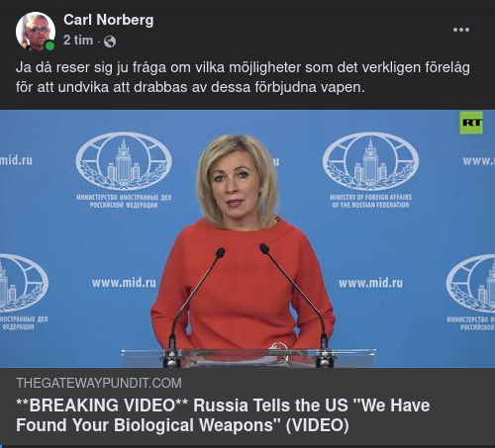
Task: Click the globe public audience icon
Action: [110, 42]
